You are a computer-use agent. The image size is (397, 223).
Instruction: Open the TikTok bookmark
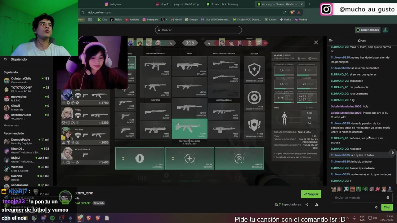(116, 20)
